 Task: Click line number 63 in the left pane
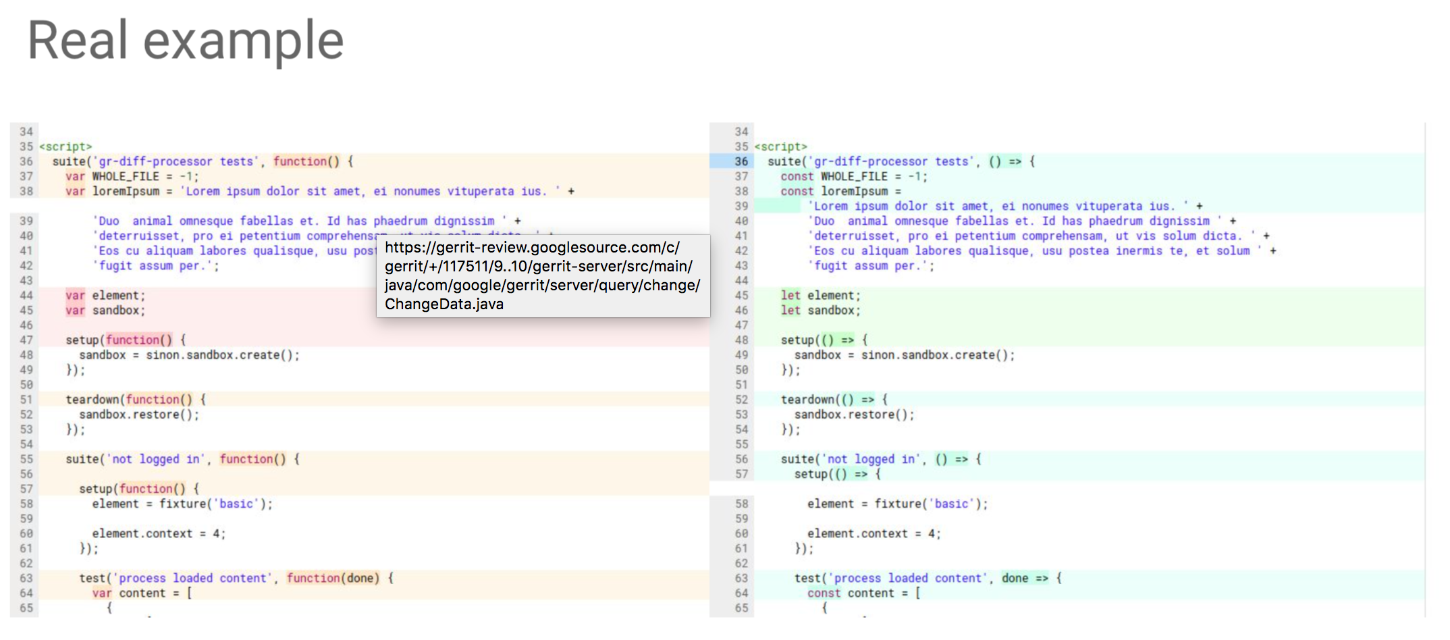coord(26,578)
